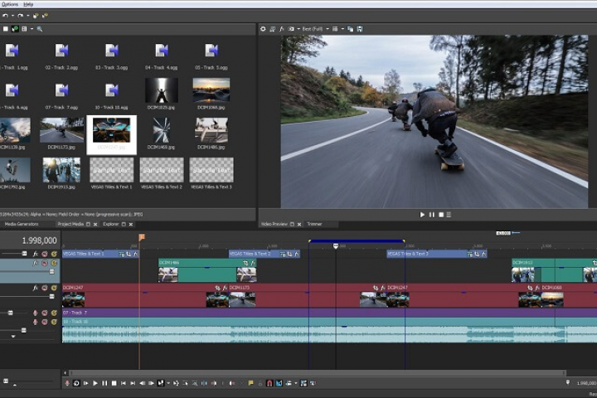Viewport: 597px width, 398px height.
Task: Open the Help menu
Action: [x=28, y=4]
